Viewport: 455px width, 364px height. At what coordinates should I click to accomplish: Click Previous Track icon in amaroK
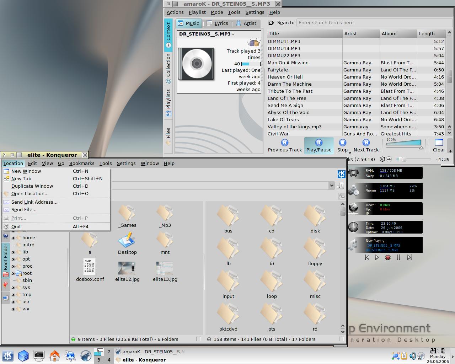[x=284, y=143]
